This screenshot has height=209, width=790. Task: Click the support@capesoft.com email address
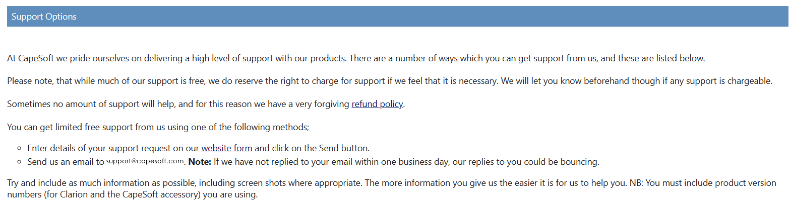click(145, 161)
